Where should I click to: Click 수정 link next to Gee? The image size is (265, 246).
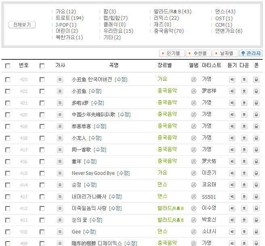[x=89, y=232]
